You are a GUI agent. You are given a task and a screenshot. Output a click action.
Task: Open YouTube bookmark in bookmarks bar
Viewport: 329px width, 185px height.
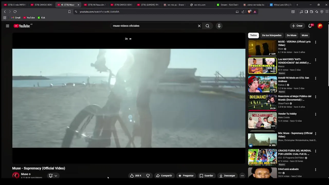[x=29, y=18]
